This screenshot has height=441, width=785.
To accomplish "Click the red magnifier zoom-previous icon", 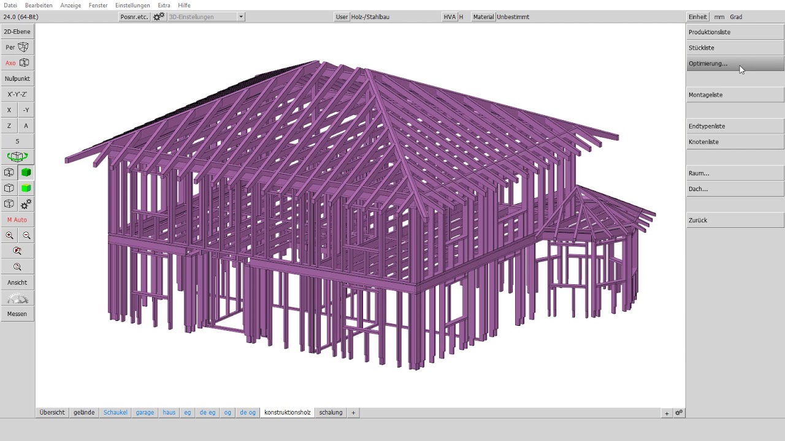I will pos(17,251).
